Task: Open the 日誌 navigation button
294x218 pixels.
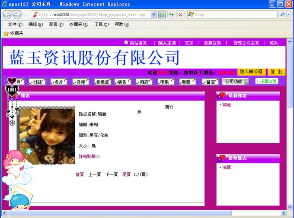Action: tap(38, 81)
